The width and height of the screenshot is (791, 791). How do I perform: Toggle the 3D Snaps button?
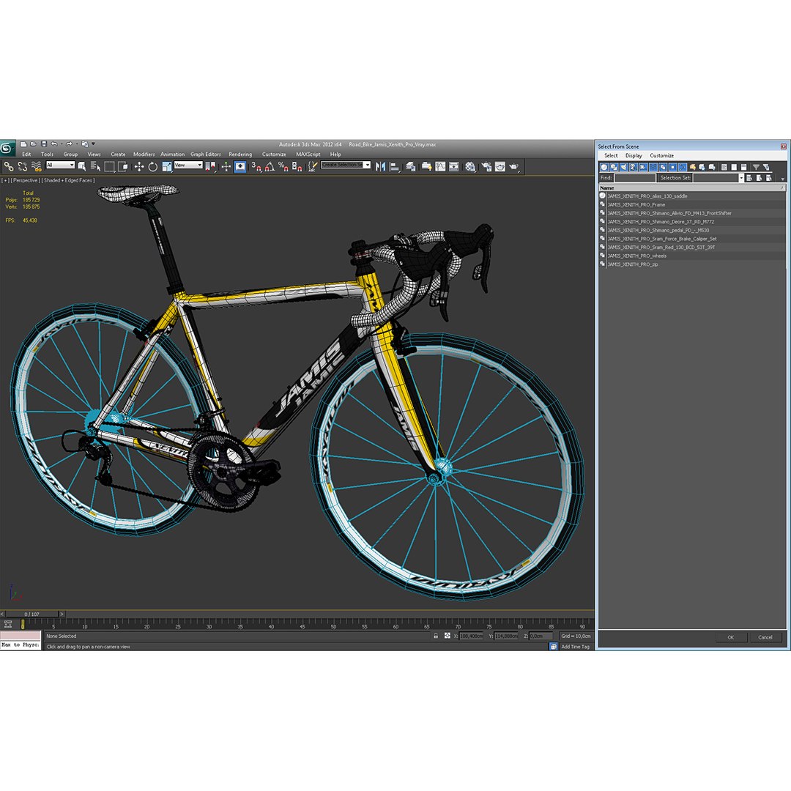[256, 166]
